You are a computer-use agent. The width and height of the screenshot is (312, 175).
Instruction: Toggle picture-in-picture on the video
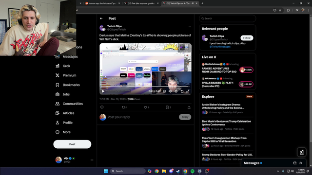click(x=182, y=91)
